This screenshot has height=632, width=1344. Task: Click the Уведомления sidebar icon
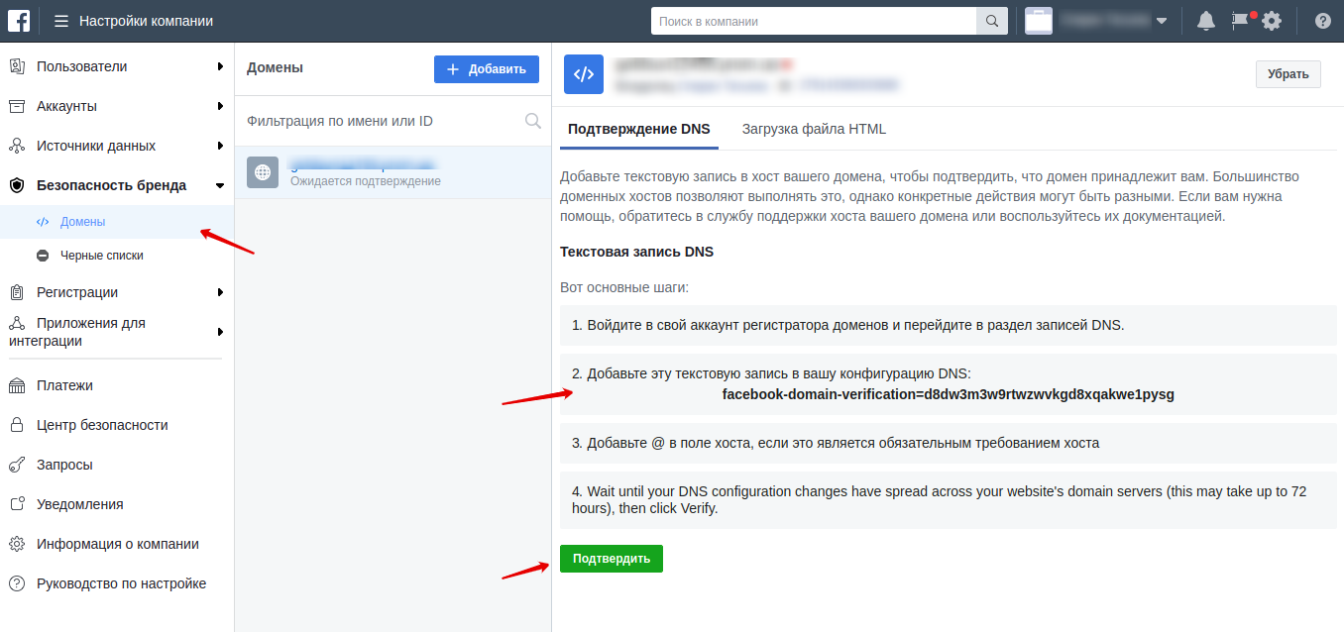click(x=17, y=504)
